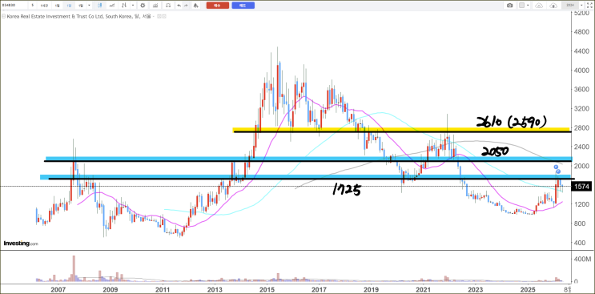Image resolution: width=595 pixels, height=294 pixels.
Task: Select the candlestick chart style icon
Action: click(99, 6)
